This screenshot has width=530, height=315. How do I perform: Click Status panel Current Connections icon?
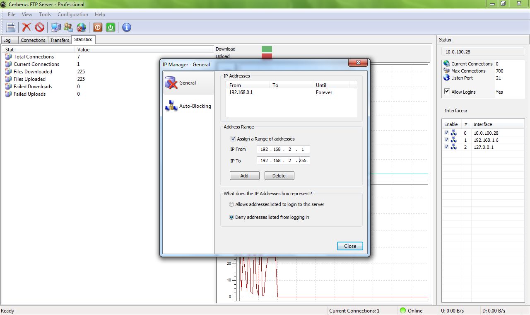click(x=446, y=63)
